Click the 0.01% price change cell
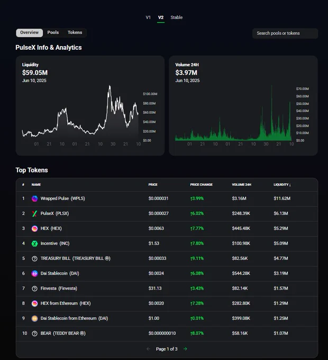 coord(197,319)
